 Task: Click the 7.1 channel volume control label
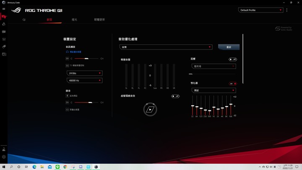(x=77, y=65)
